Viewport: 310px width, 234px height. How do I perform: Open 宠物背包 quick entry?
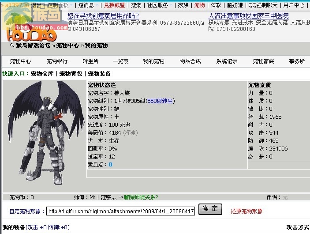pos(71,74)
